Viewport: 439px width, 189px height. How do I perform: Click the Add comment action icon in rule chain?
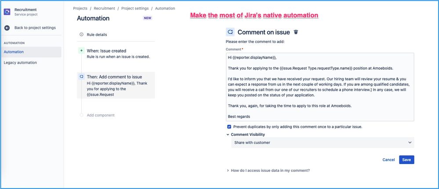pos(81,77)
